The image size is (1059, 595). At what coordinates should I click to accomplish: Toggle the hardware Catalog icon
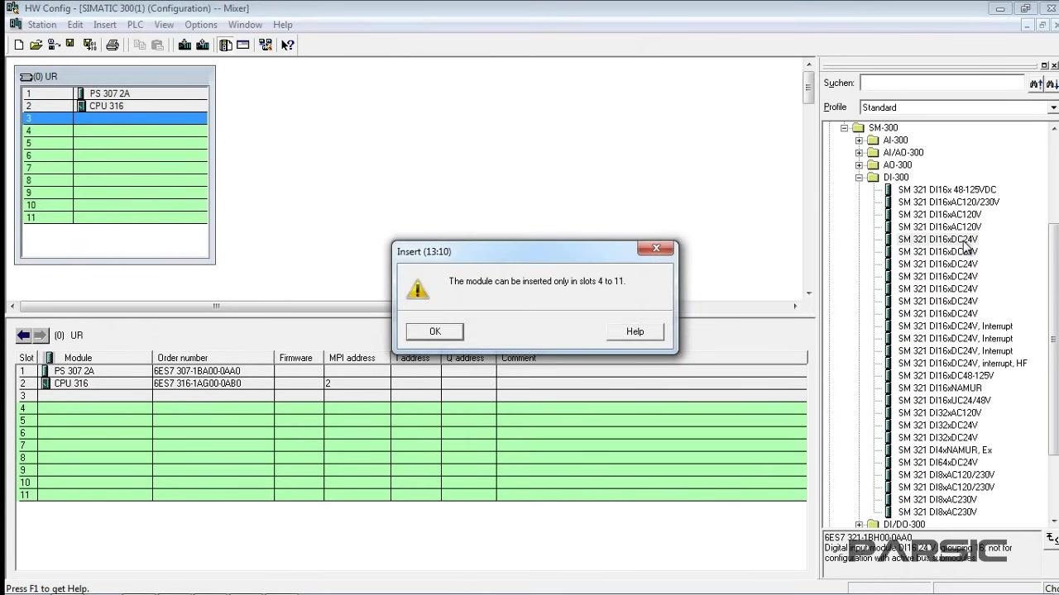(225, 45)
